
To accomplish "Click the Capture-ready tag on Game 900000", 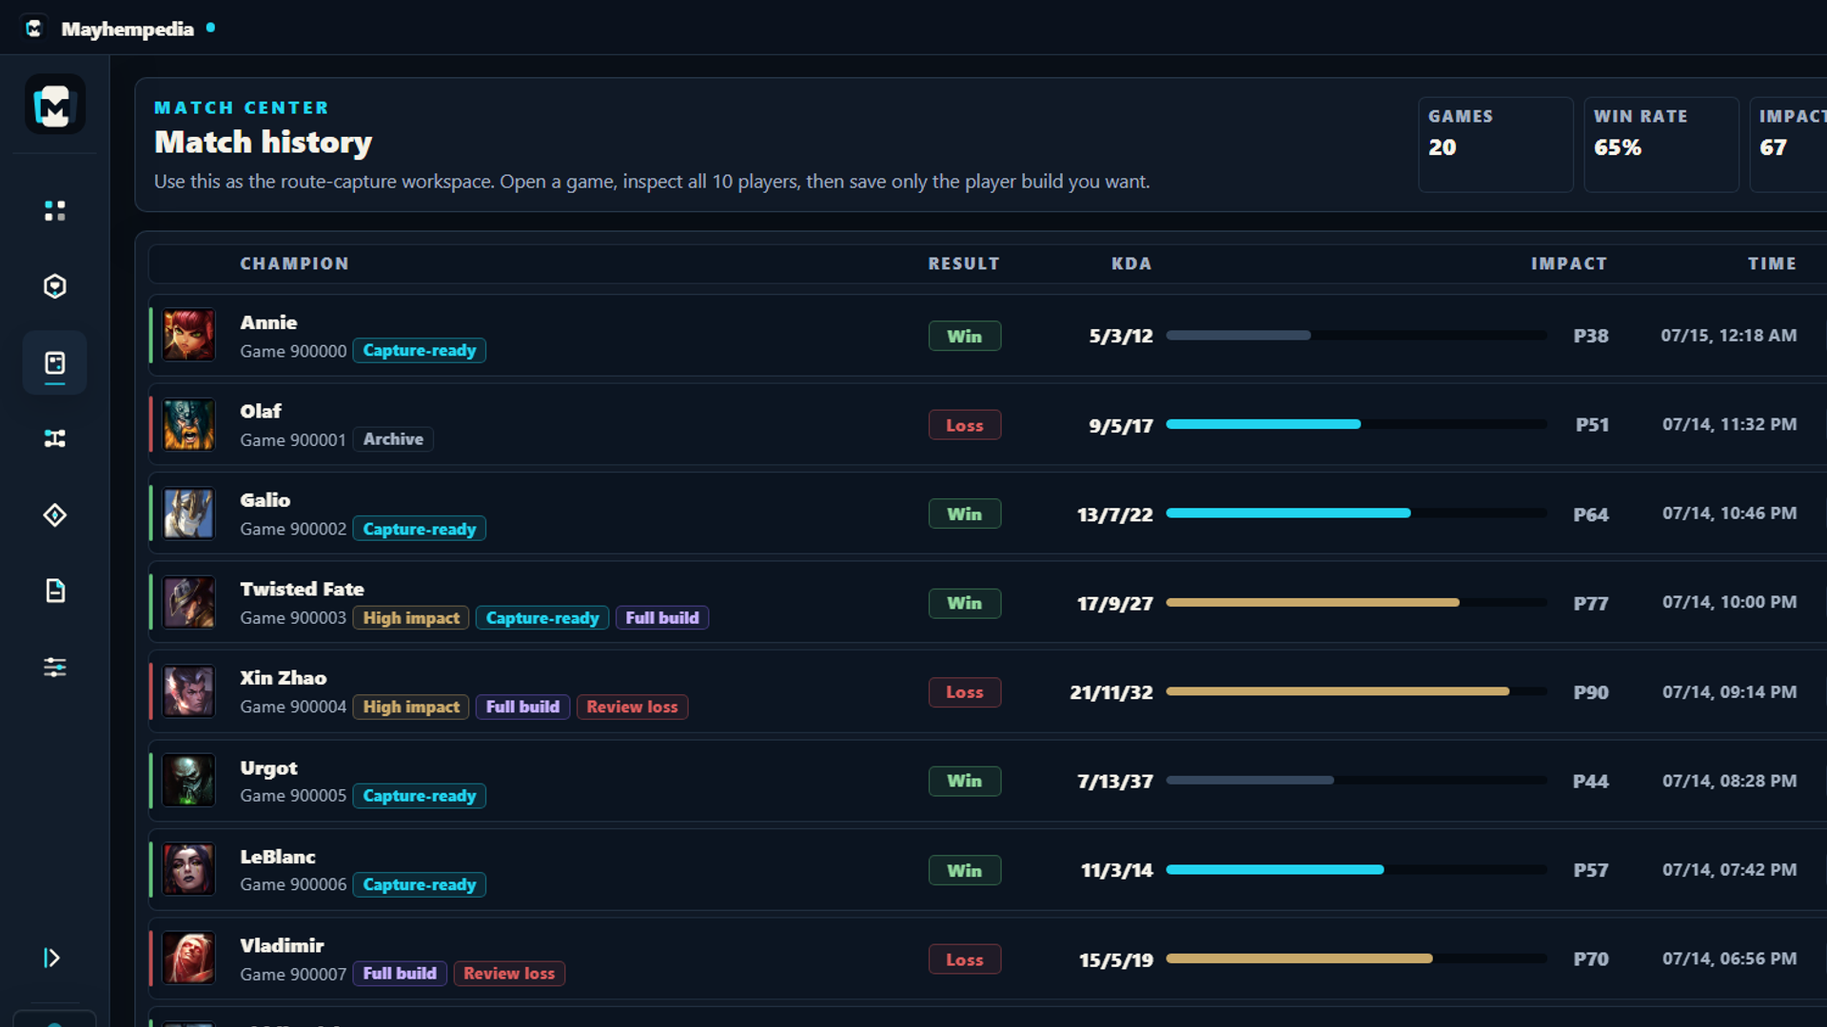I will (420, 350).
